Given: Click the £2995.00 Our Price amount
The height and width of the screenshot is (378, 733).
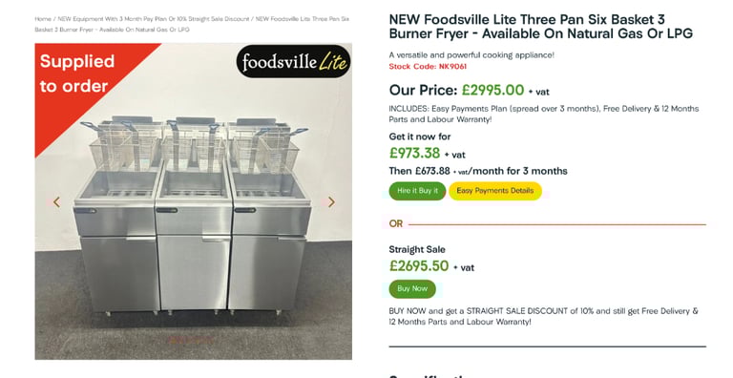Looking at the screenshot, I should pyautogui.click(x=492, y=90).
